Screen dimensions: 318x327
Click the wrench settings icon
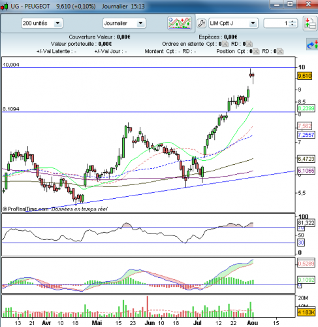click(202, 24)
